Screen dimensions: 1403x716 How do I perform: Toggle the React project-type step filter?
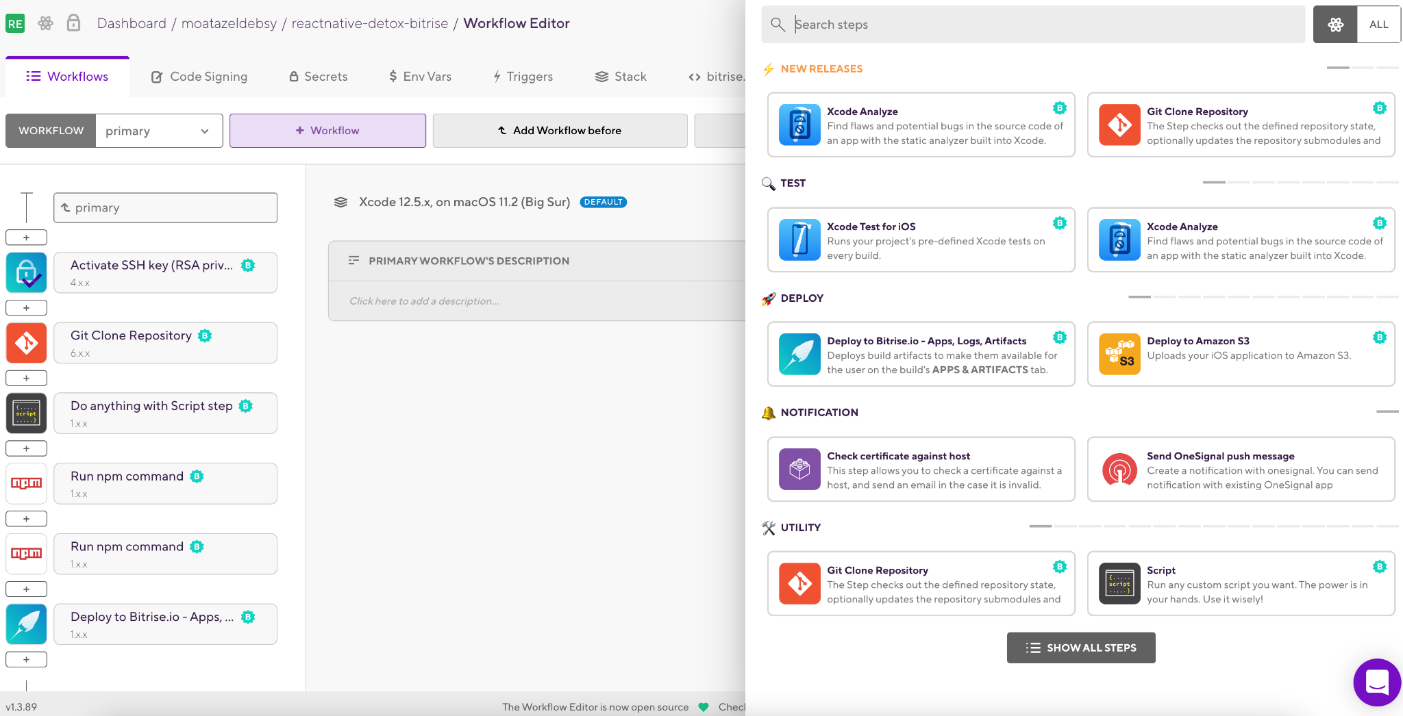click(x=1335, y=25)
